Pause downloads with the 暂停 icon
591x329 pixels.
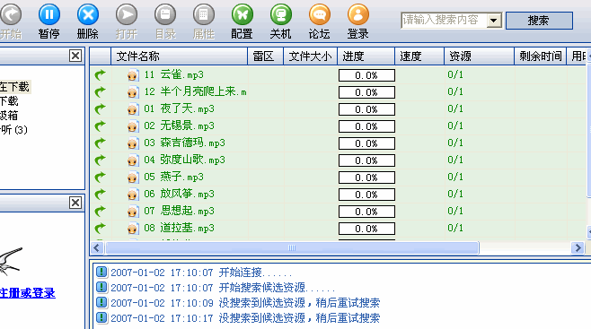click(49, 15)
